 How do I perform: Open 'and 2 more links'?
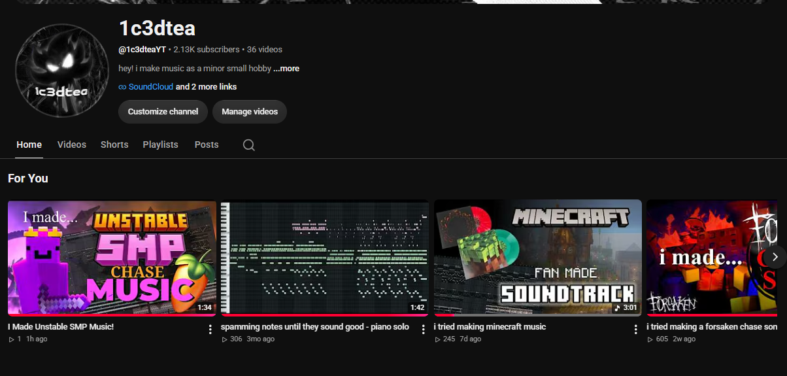point(207,87)
